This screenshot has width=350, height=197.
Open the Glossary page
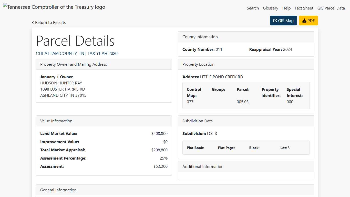[x=271, y=8]
